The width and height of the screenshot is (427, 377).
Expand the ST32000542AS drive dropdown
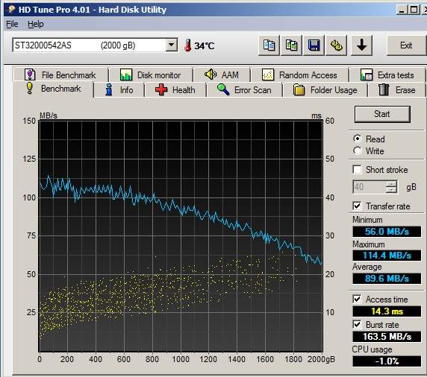tap(172, 45)
